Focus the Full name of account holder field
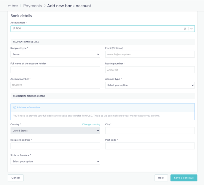The width and height of the screenshot is (204, 185). point(55,70)
